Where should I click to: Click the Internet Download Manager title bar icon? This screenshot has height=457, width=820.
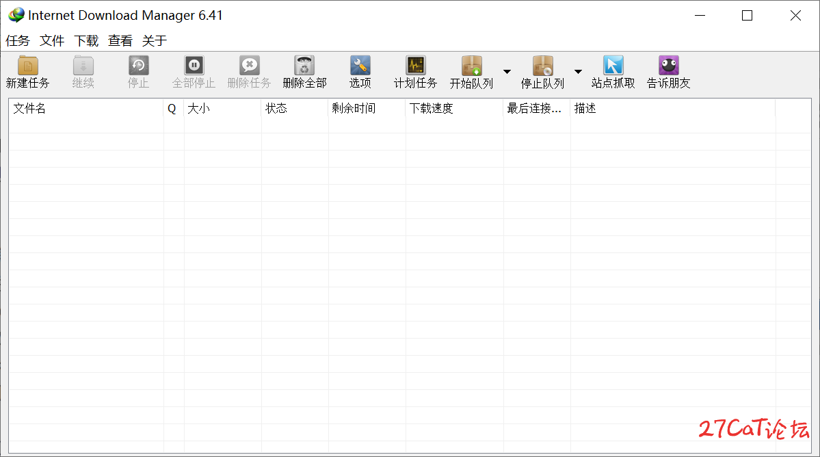tap(16, 15)
